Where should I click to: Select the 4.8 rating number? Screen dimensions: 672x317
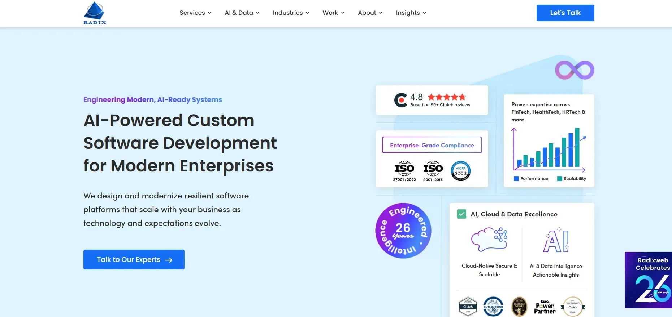tap(416, 97)
